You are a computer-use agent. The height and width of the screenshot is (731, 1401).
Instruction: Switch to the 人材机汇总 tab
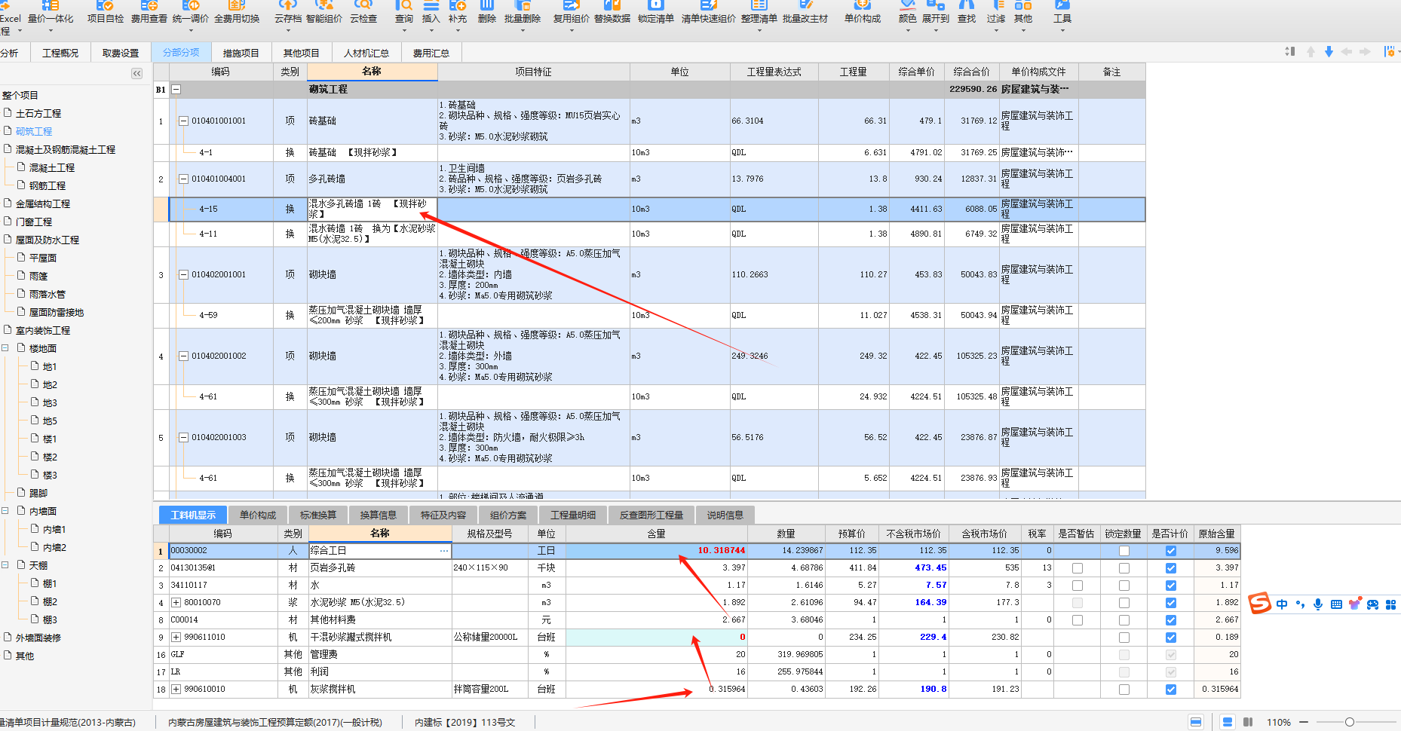coord(366,53)
